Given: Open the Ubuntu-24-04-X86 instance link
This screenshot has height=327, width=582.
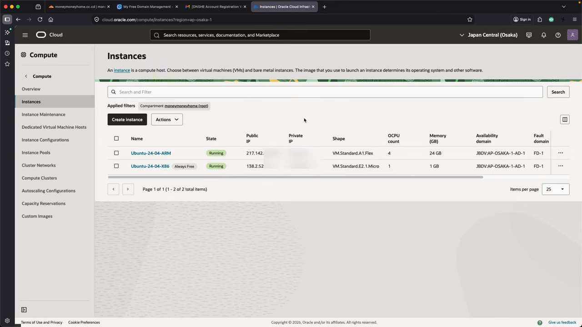Looking at the screenshot, I should (x=150, y=166).
